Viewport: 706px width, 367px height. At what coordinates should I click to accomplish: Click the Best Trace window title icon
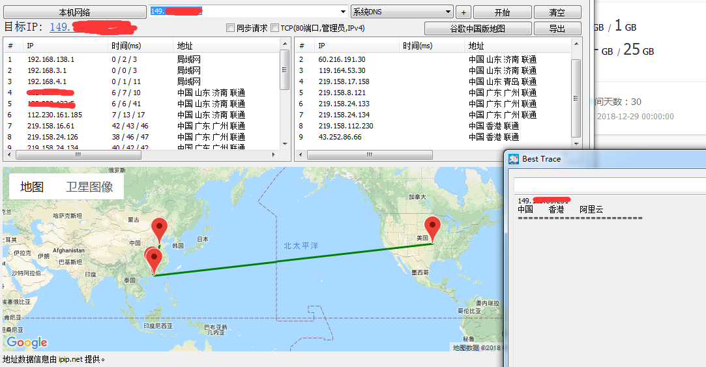[x=514, y=159]
